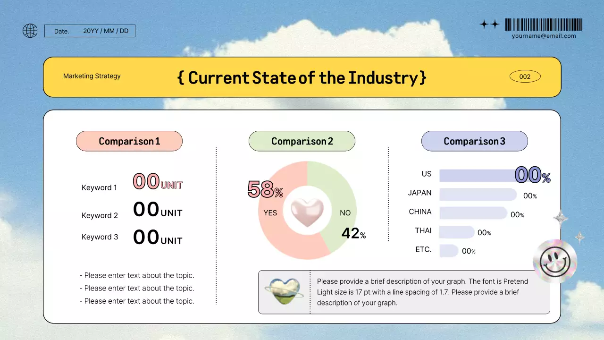
Task: Select the 002 page number oval
Action: (525, 76)
